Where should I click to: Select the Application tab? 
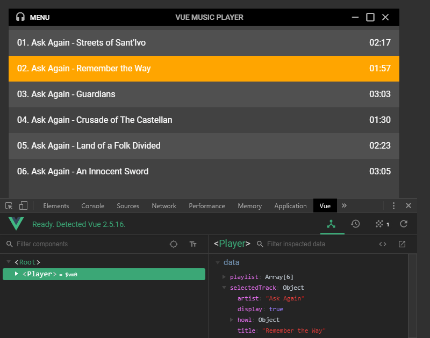(x=290, y=206)
